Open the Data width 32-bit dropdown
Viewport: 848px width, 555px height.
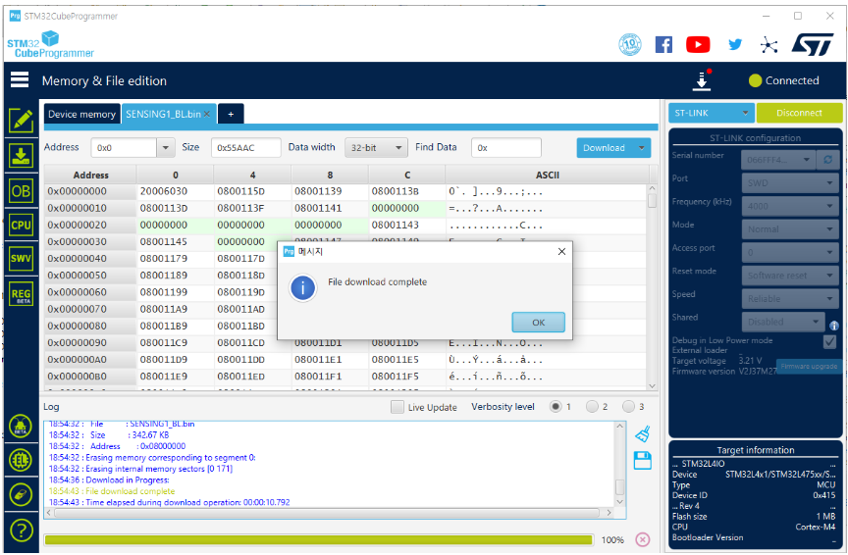click(x=376, y=147)
